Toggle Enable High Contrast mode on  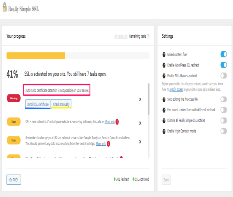click(x=223, y=131)
